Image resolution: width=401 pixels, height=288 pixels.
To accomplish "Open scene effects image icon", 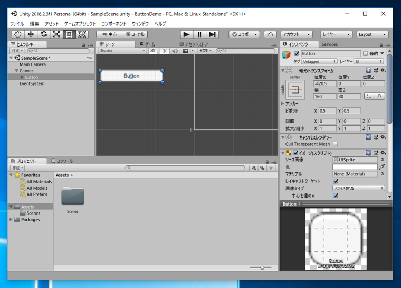I will click(x=185, y=51).
